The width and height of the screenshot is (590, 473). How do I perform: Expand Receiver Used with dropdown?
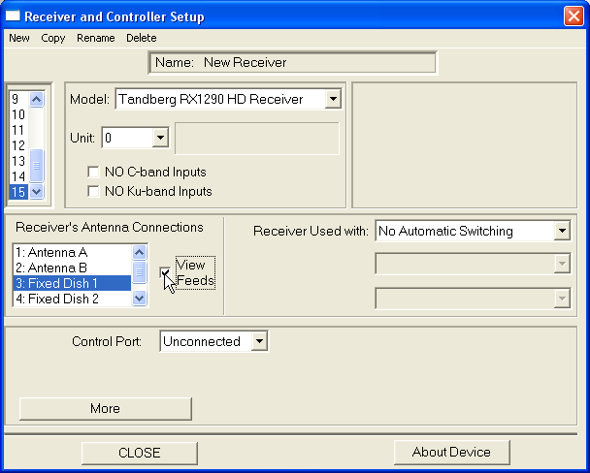point(561,231)
